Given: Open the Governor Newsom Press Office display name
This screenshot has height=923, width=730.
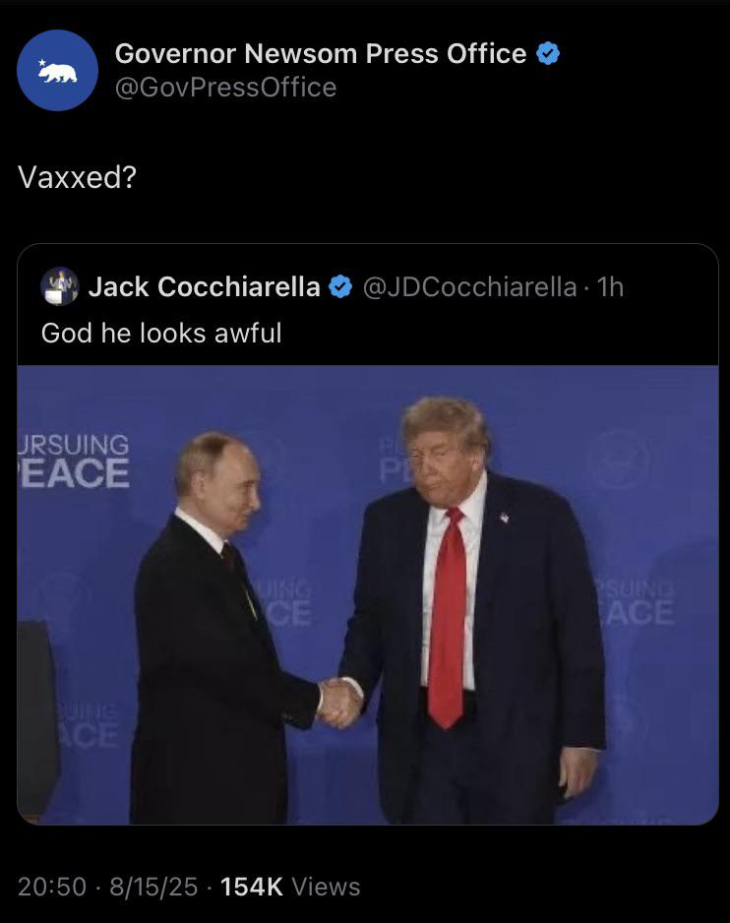Looking at the screenshot, I should coord(321,53).
